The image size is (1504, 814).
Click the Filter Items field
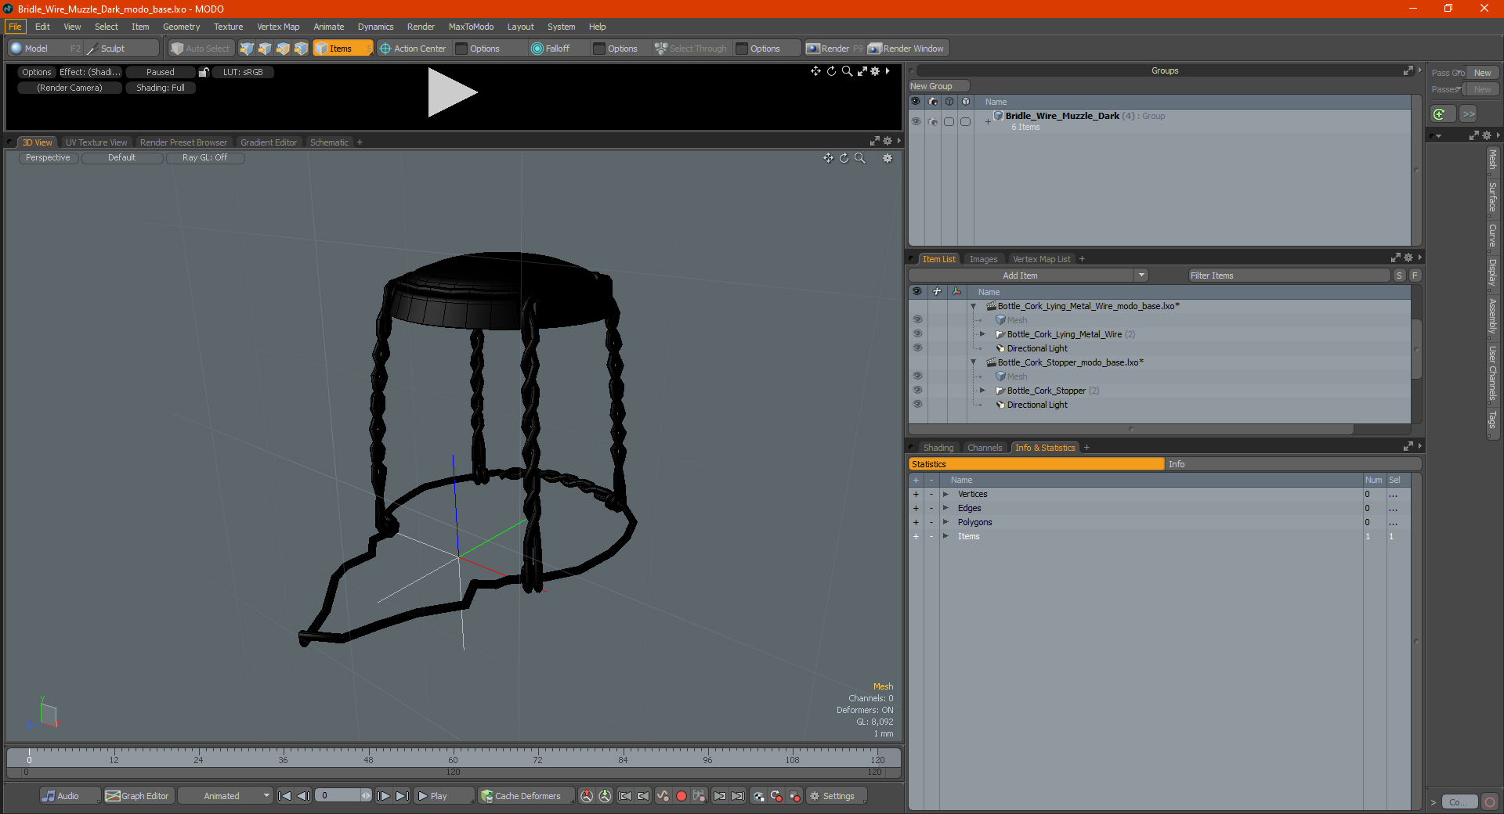pyautogui.click(x=1289, y=276)
